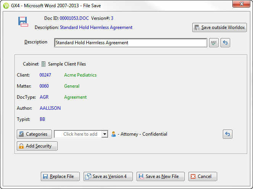Click Add Security button
Viewport: 253px width, 189px height.
point(37,146)
